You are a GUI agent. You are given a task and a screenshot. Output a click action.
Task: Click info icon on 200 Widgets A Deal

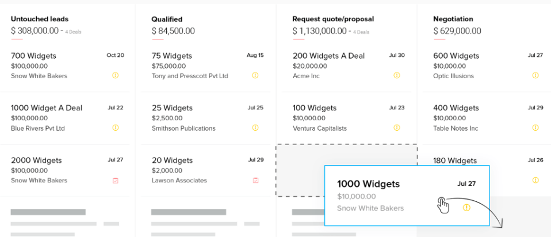(396, 75)
